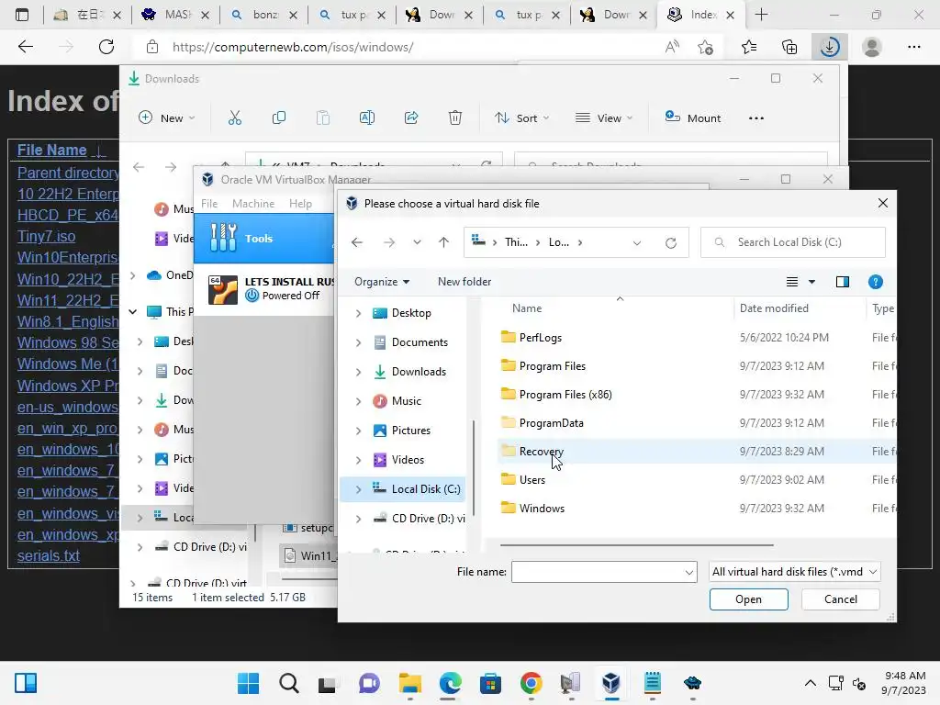This screenshot has width=940, height=705.
Task: Open the serials.txt link
Action: pos(49,555)
